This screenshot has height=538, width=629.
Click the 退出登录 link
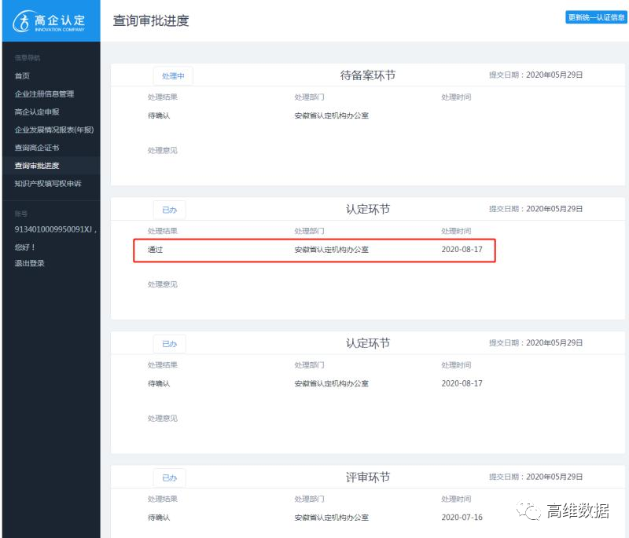pos(30,263)
